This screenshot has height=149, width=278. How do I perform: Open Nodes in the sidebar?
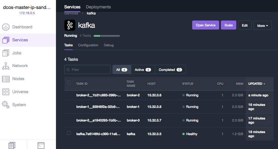coord(18,79)
